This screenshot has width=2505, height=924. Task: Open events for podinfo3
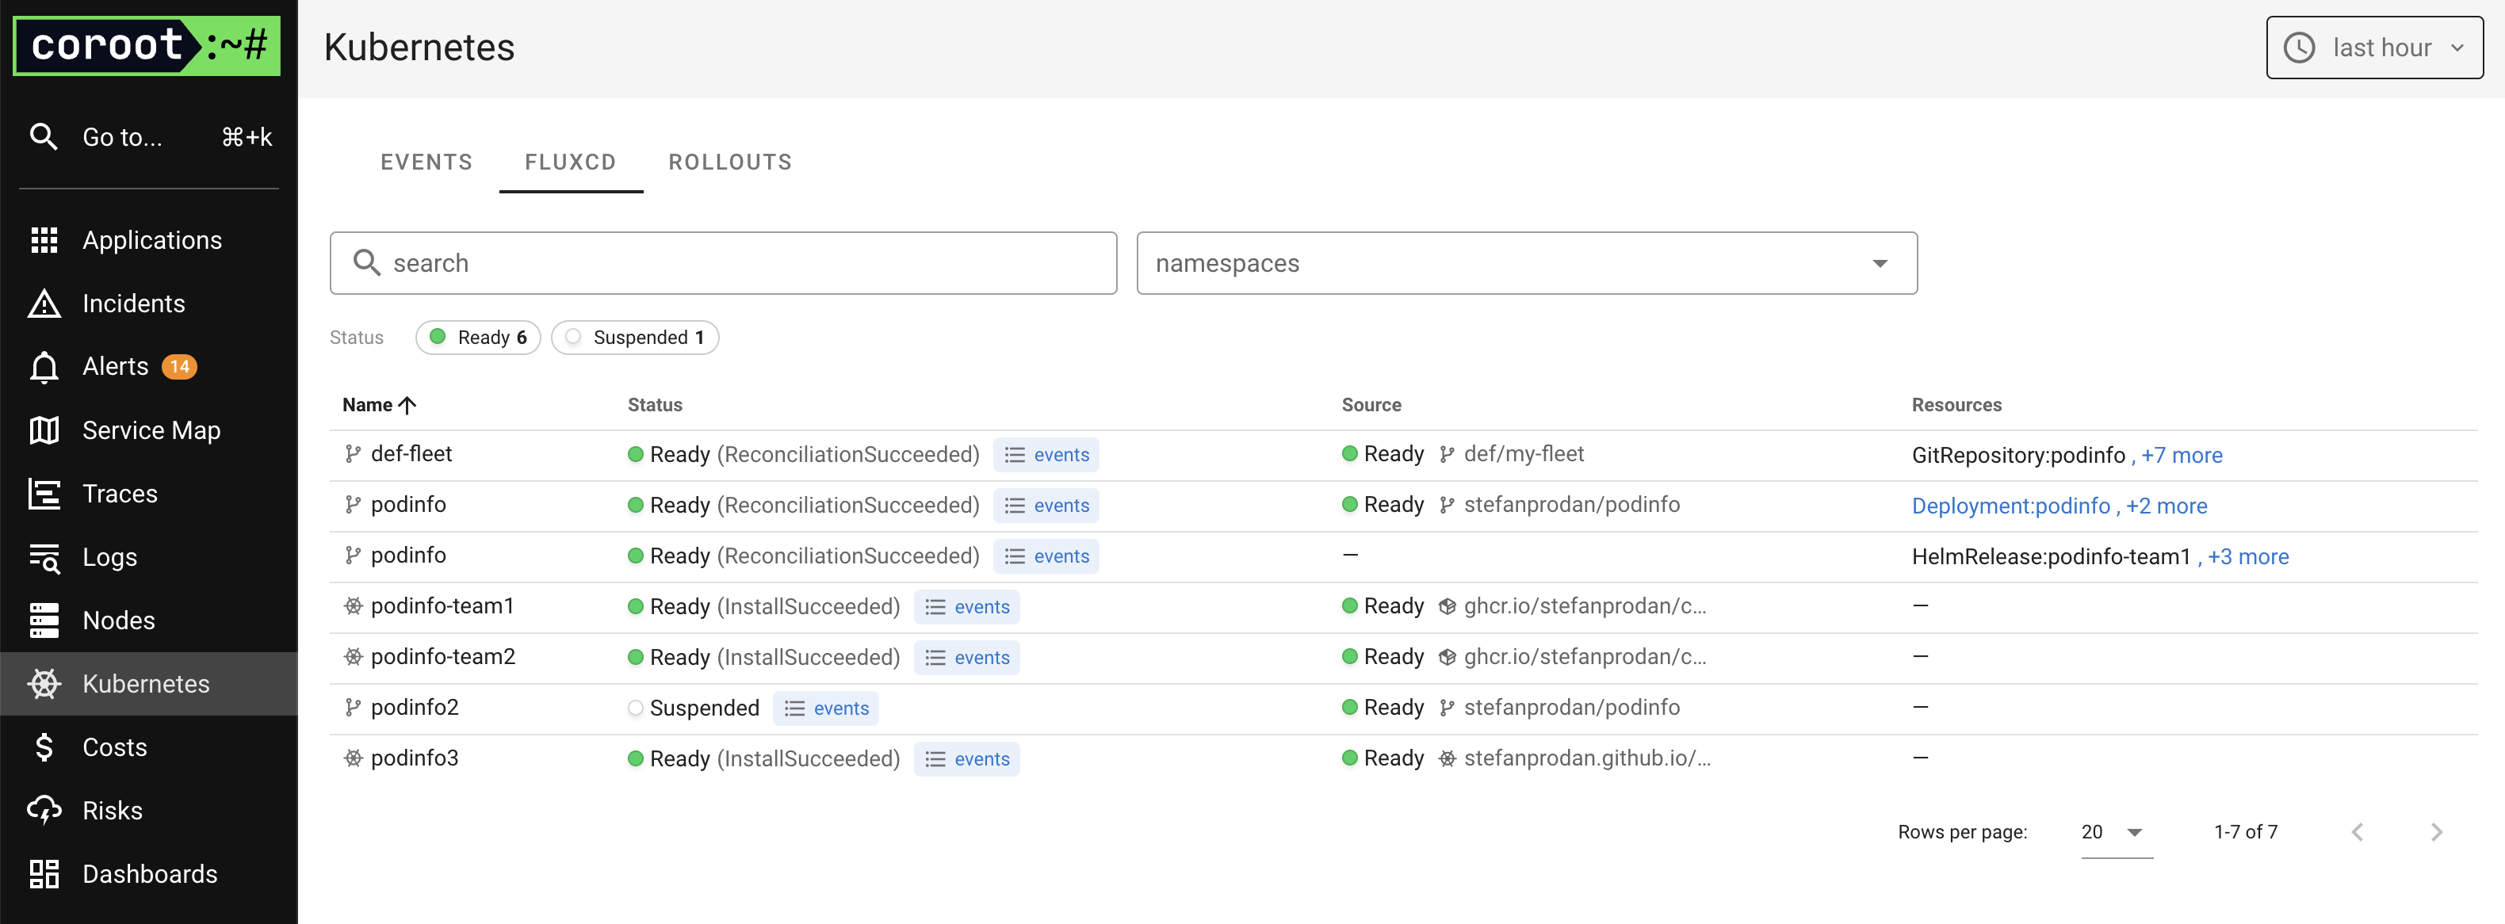tap(966, 759)
